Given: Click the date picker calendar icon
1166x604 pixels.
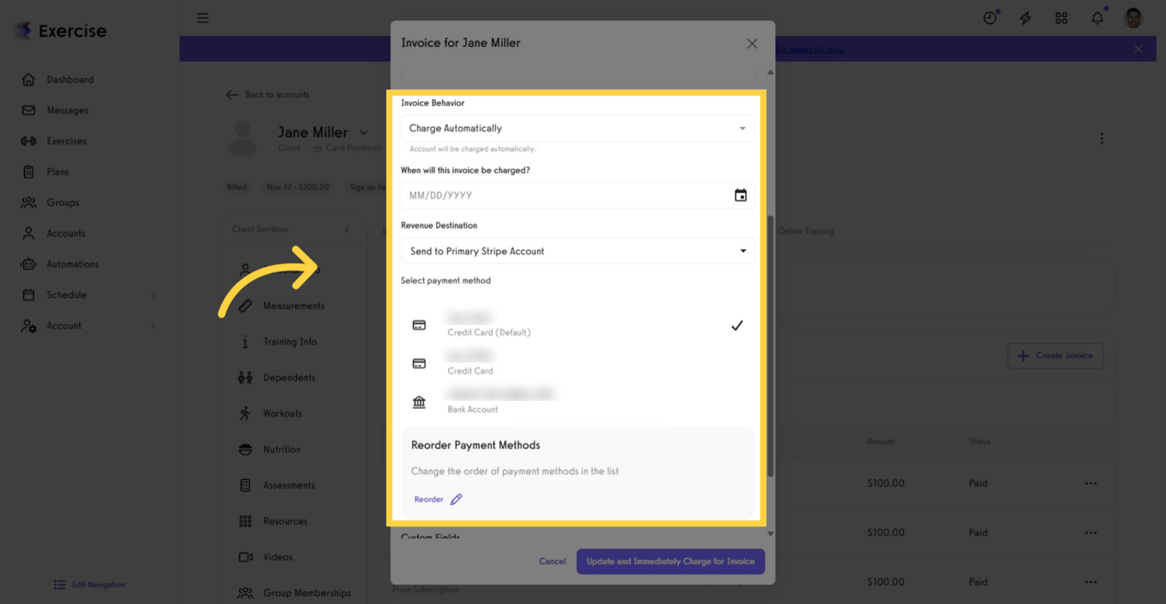Looking at the screenshot, I should [x=740, y=195].
